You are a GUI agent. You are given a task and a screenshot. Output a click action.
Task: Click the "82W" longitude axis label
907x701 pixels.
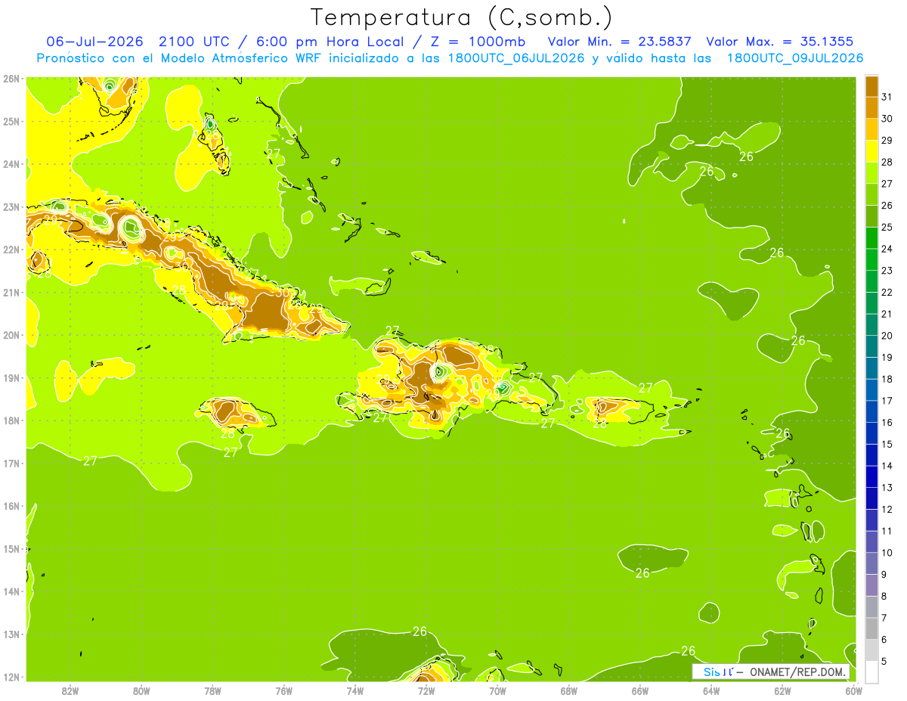[x=70, y=691]
